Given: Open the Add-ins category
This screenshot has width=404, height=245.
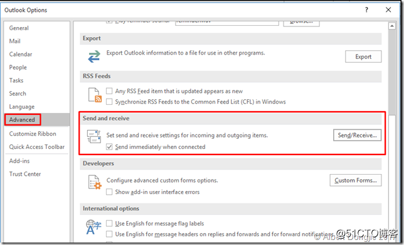Looking at the screenshot, I should click(x=19, y=161).
